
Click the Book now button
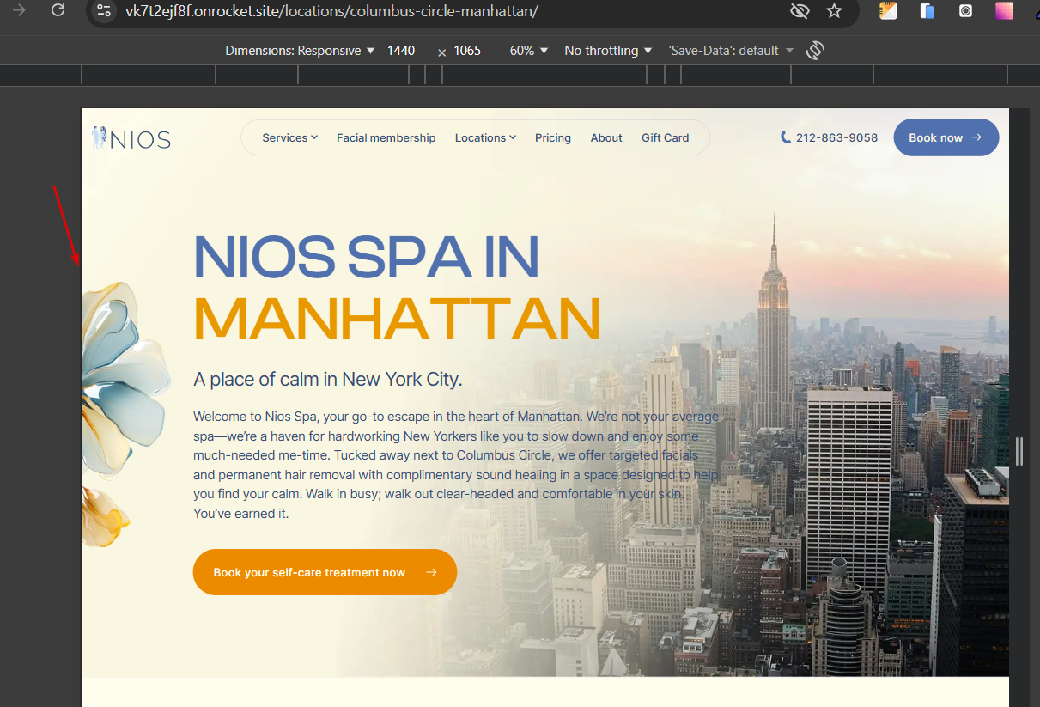[946, 137]
